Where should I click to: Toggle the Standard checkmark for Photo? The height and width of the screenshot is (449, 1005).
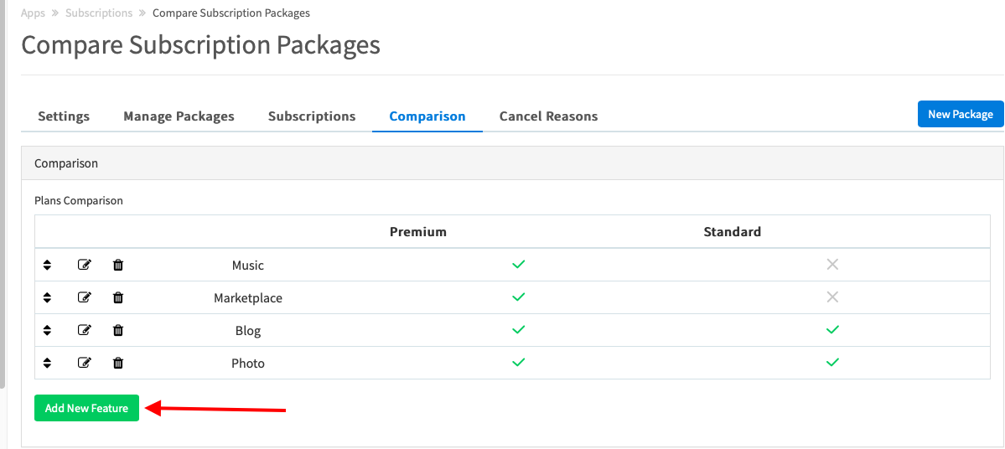pyautogui.click(x=832, y=363)
